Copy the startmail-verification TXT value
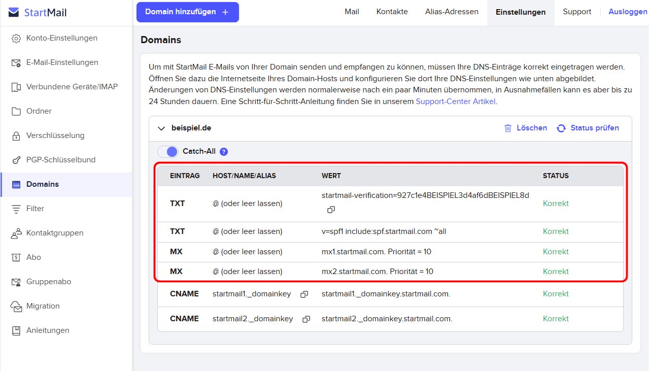 point(331,209)
